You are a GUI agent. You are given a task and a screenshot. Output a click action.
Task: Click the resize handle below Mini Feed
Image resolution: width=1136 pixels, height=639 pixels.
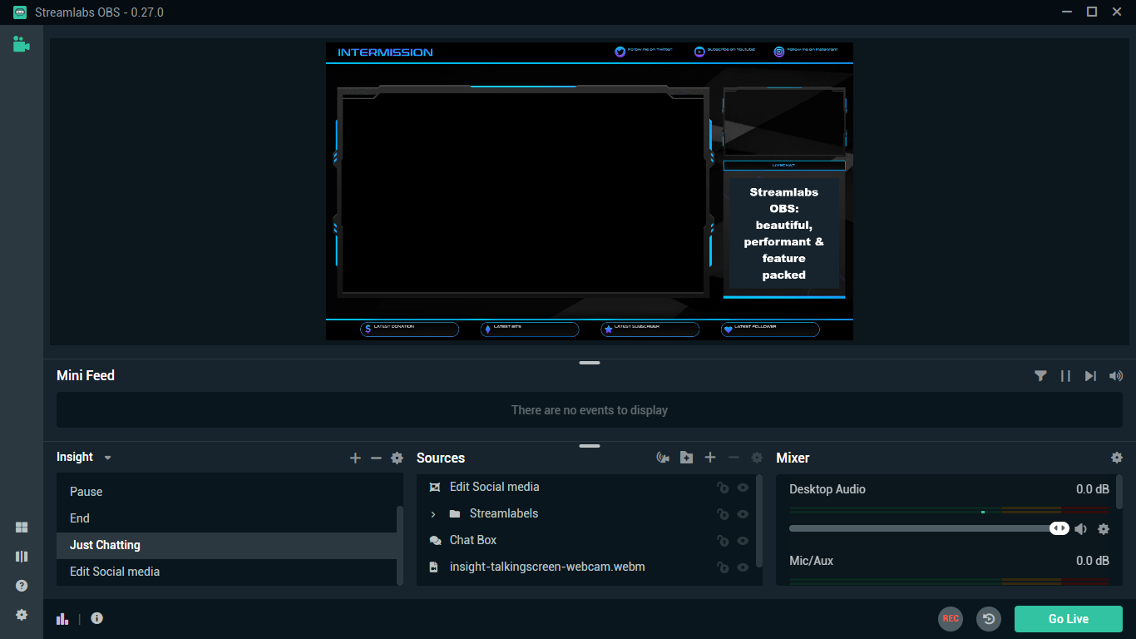click(x=590, y=446)
